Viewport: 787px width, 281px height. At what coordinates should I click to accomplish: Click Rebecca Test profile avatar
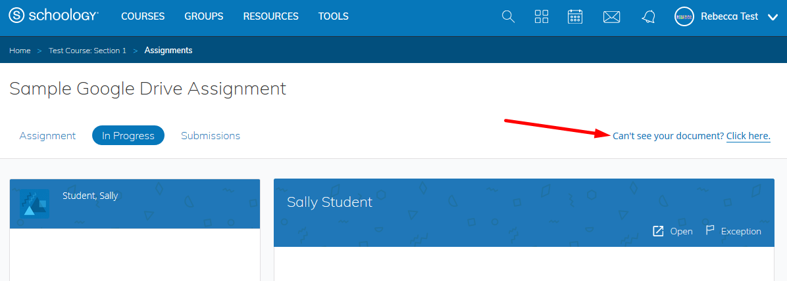point(684,16)
